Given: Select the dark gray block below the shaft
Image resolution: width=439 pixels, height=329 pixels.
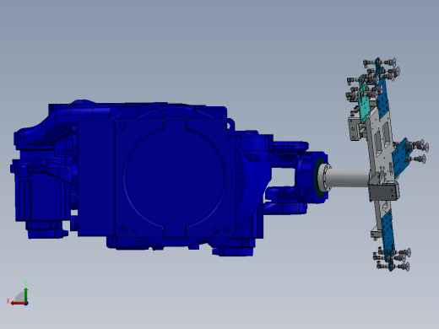Looking at the screenshot, I should coord(384,191).
